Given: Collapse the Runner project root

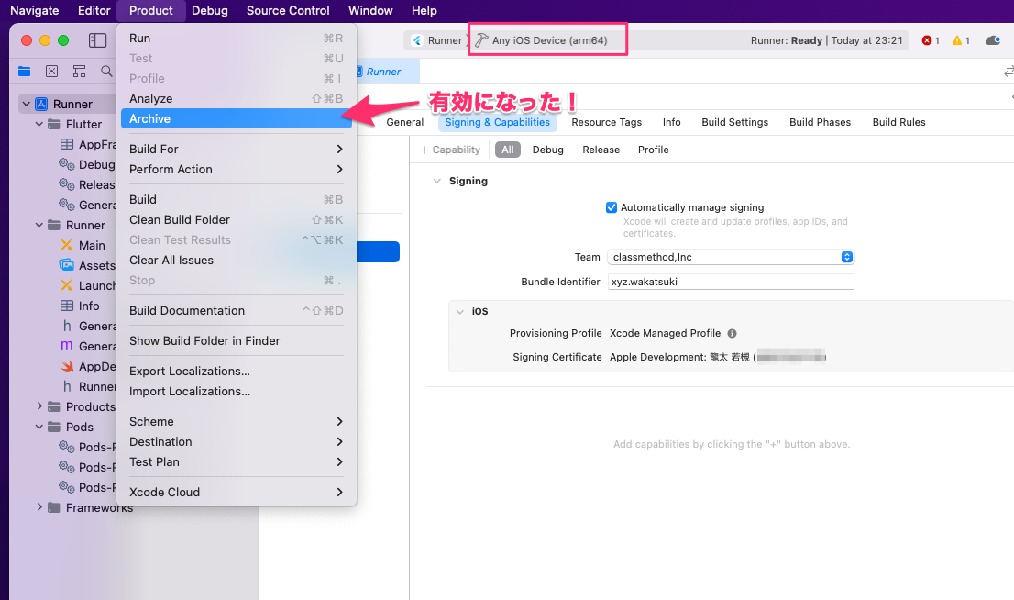Looking at the screenshot, I should 26,104.
